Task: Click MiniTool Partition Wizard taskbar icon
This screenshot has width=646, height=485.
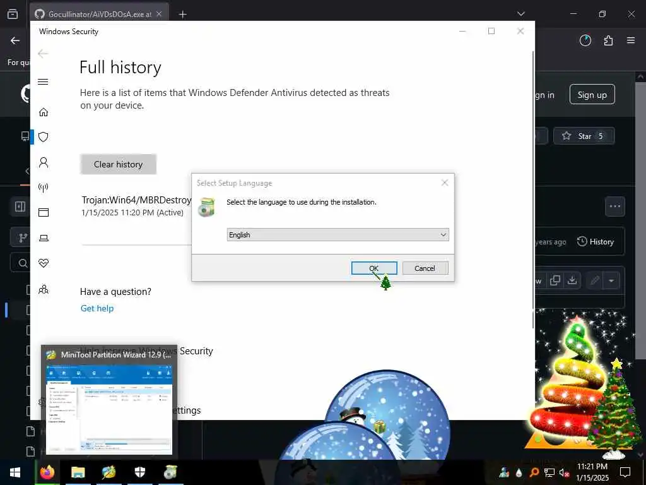Action: pos(109,472)
